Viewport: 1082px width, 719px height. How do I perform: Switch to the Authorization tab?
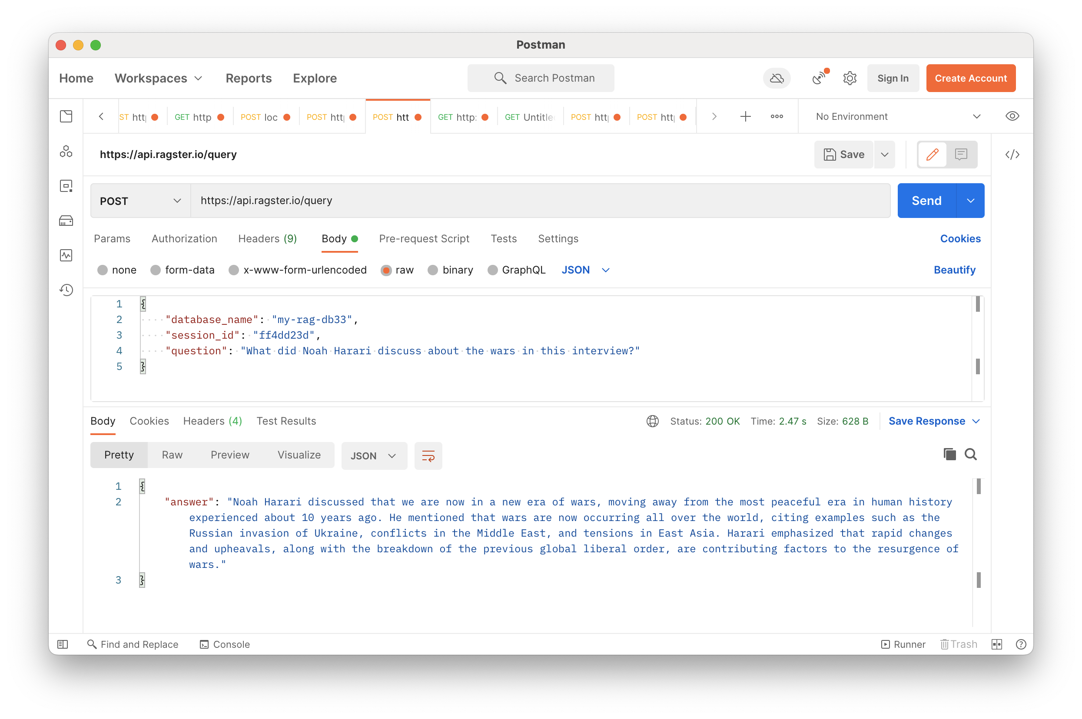click(184, 238)
